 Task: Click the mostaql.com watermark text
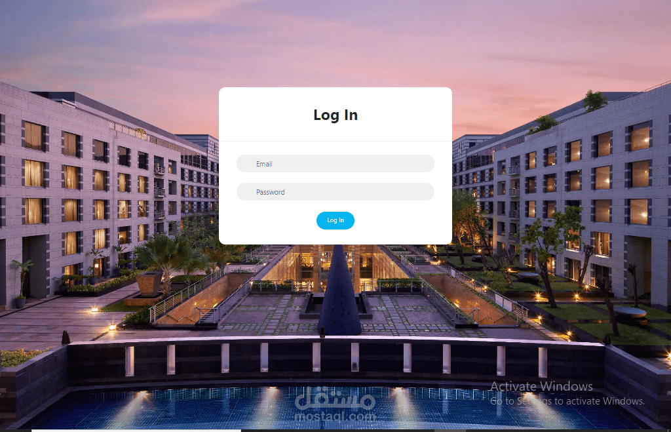coord(335,416)
